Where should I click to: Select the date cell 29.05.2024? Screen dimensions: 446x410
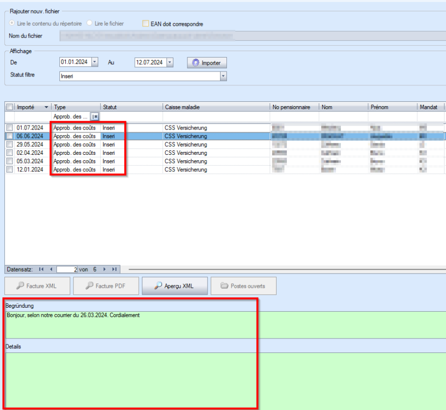tap(30, 144)
